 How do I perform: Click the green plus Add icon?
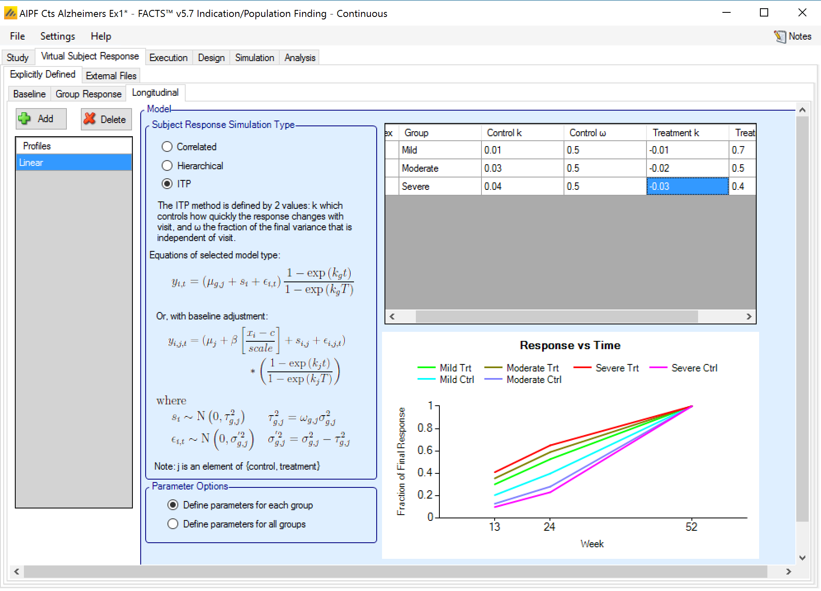tap(25, 119)
